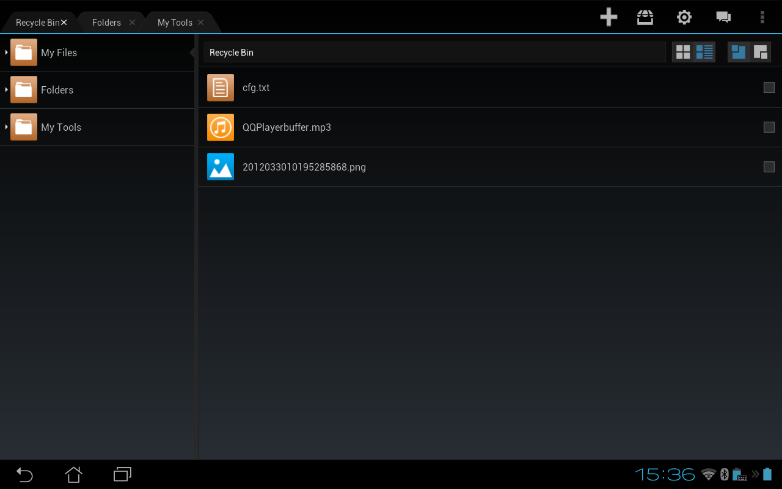The height and width of the screenshot is (489, 782).
Task: Open the Add new item plus icon
Action: (x=608, y=17)
